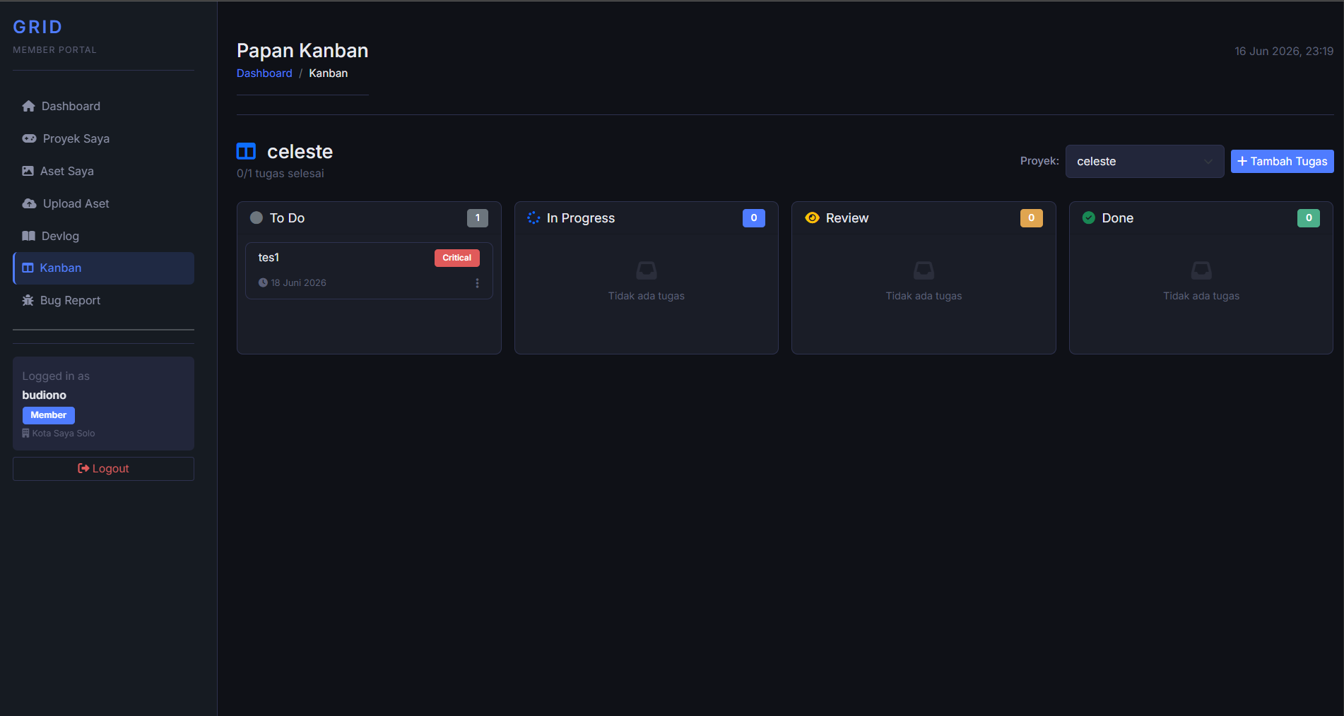1344x716 pixels.
Task: Open Bug Report from sidebar
Action: (103, 300)
